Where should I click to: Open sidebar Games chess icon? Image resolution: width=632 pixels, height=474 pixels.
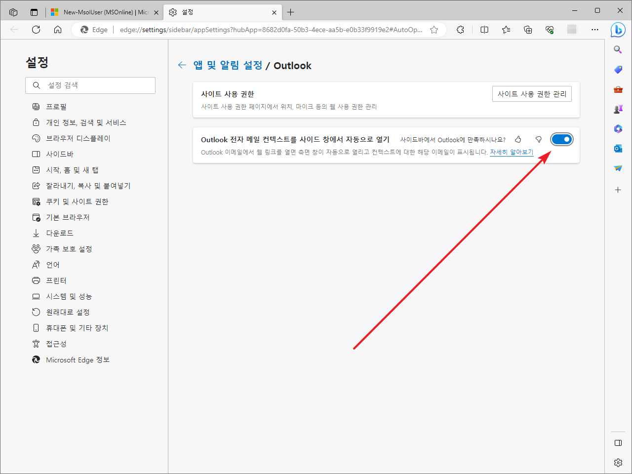click(618, 109)
